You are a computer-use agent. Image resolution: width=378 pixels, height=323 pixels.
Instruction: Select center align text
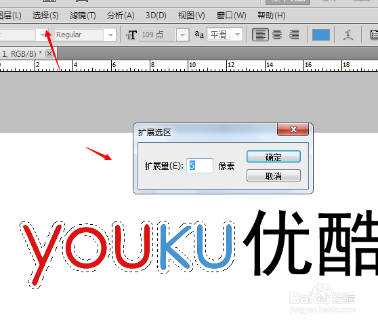277,35
